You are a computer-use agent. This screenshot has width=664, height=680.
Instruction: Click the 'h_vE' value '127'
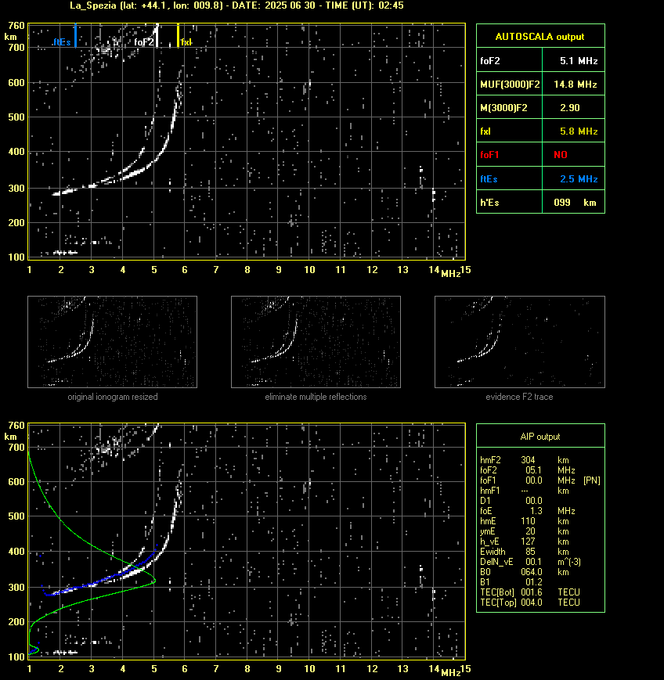(x=529, y=541)
